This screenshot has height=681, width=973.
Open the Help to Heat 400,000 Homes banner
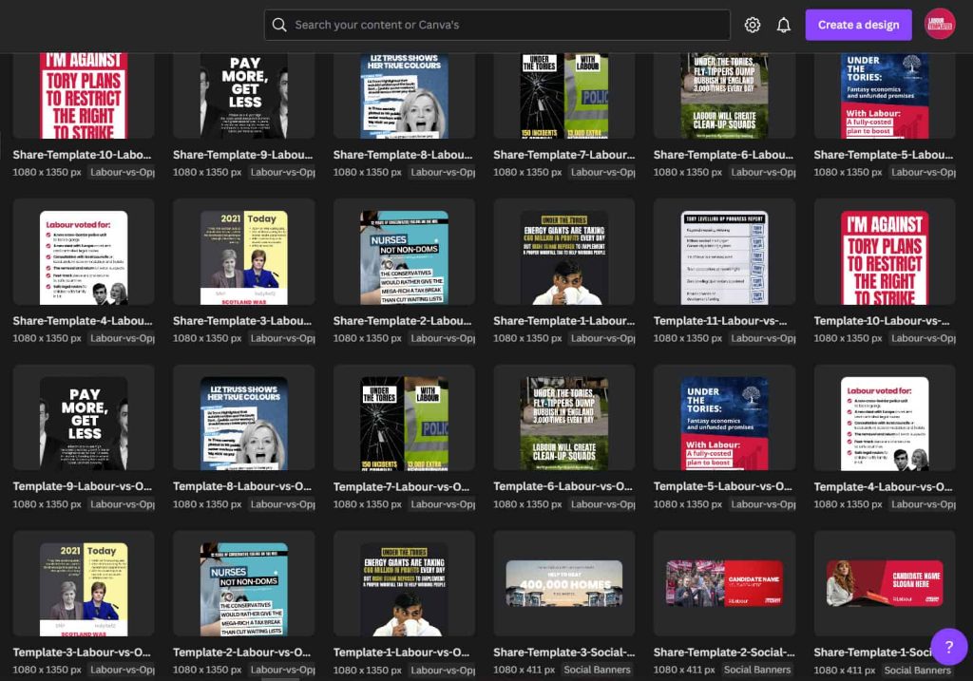[563, 582]
